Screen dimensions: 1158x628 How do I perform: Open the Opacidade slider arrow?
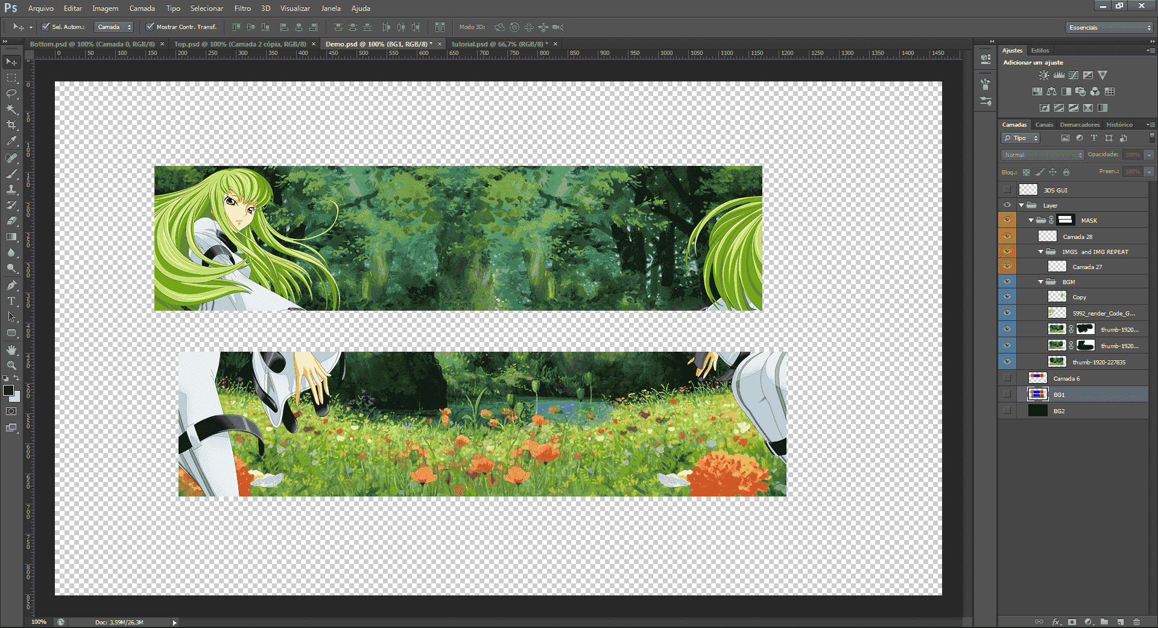pyautogui.click(x=1149, y=155)
